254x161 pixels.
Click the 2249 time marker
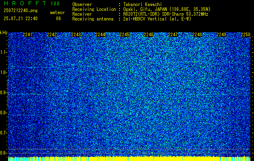pos(221,35)
